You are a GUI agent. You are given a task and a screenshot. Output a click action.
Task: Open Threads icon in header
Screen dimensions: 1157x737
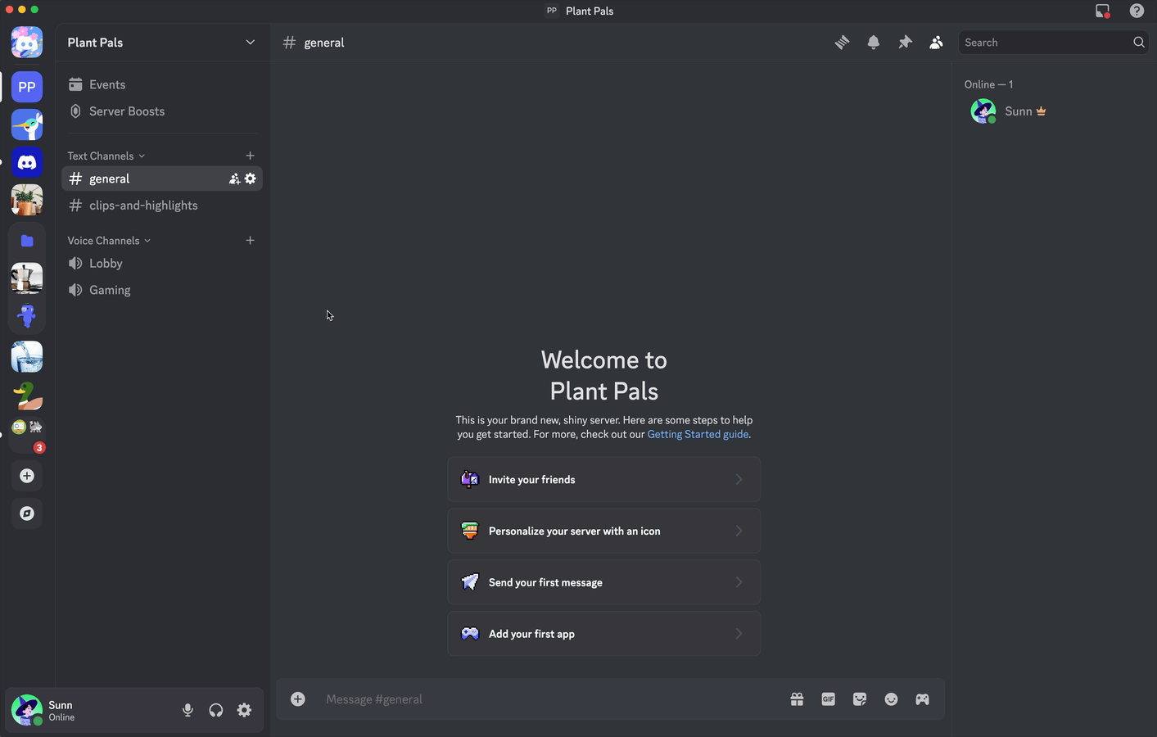click(x=842, y=43)
